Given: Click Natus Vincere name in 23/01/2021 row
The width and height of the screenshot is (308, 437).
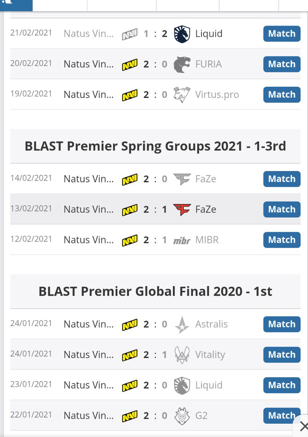Looking at the screenshot, I should click(89, 385).
